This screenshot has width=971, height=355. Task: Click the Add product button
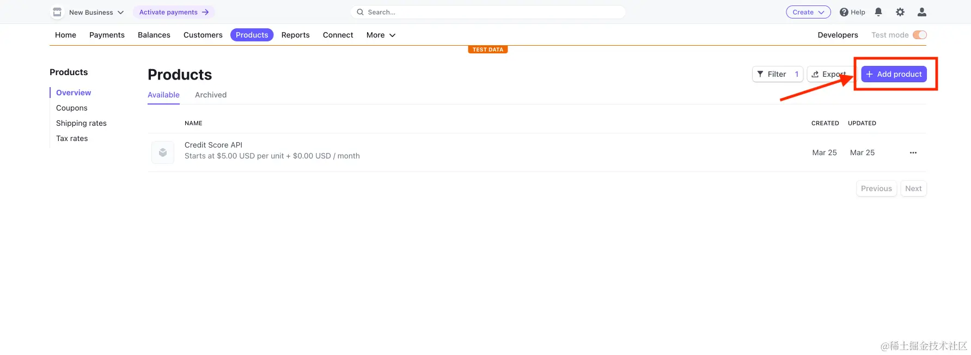coord(894,74)
